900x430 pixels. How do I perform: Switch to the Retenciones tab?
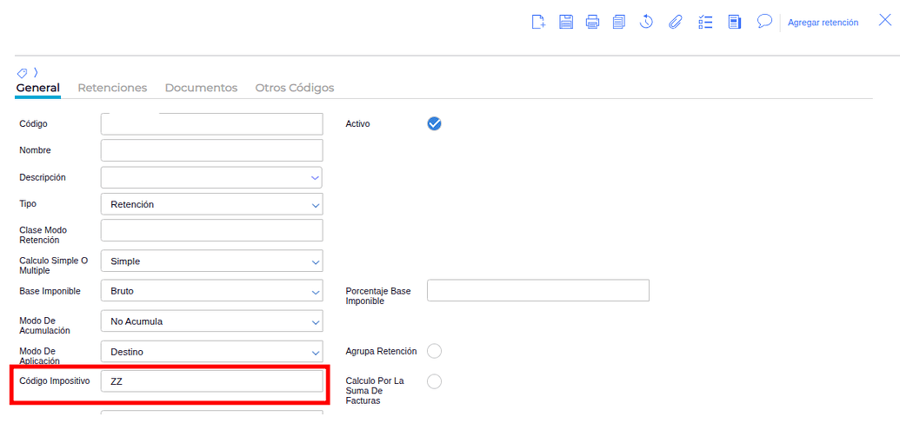[x=112, y=88]
